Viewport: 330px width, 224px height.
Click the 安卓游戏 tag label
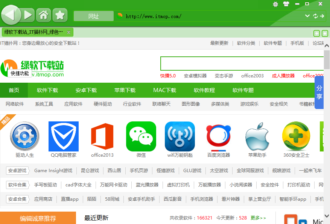point(17,171)
